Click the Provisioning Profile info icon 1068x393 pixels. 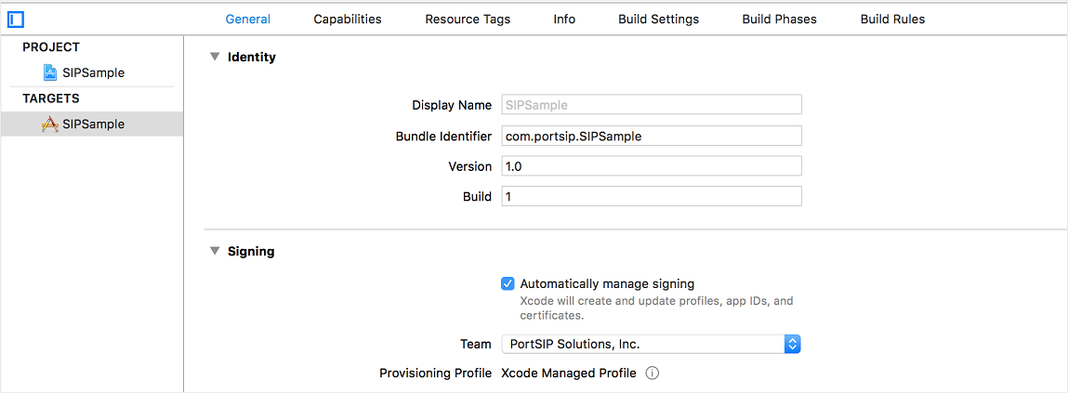click(x=653, y=373)
